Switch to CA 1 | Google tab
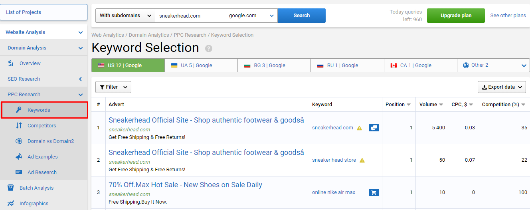 [421, 65]
